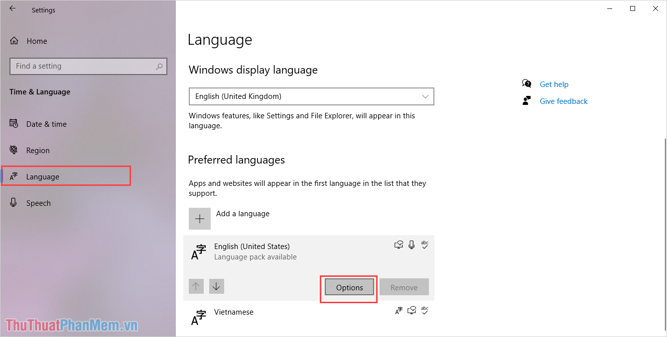Viewport: 667px width, 337px height.
Task: Select the text-to-speech icon on the Vietnamese row
Action: 411,310
